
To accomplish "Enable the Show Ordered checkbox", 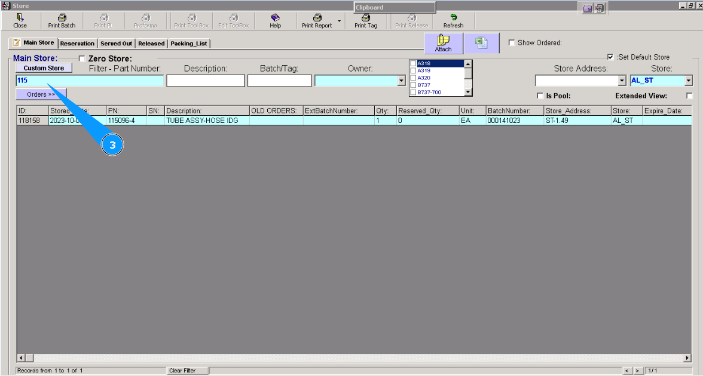I will point(512,42).
